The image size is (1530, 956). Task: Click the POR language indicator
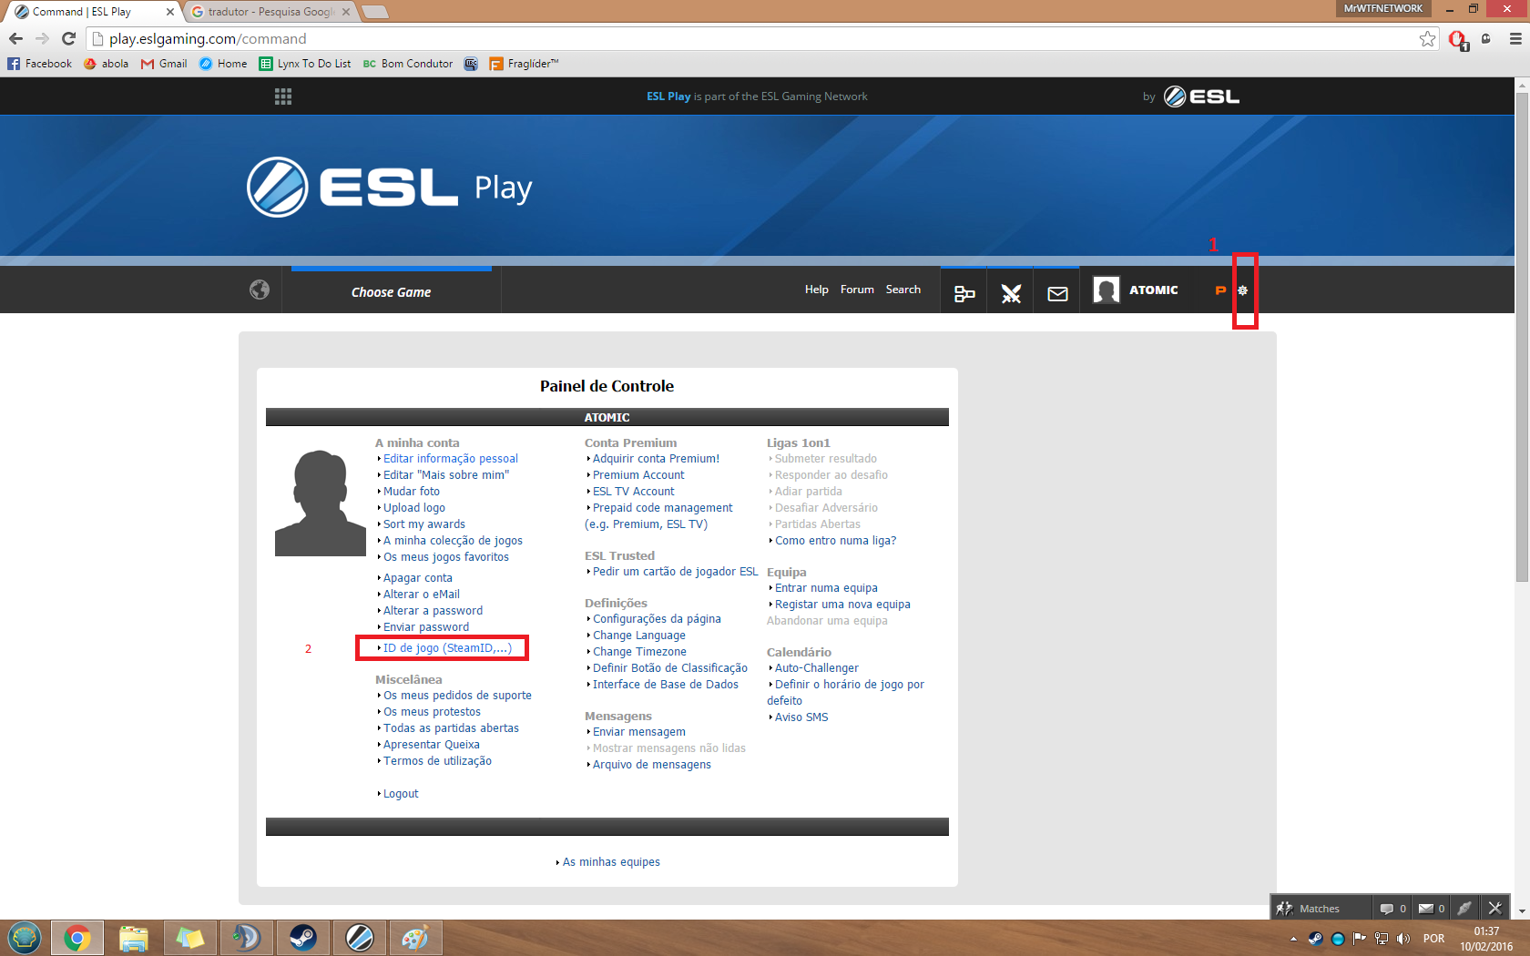tap(1433, 939)
